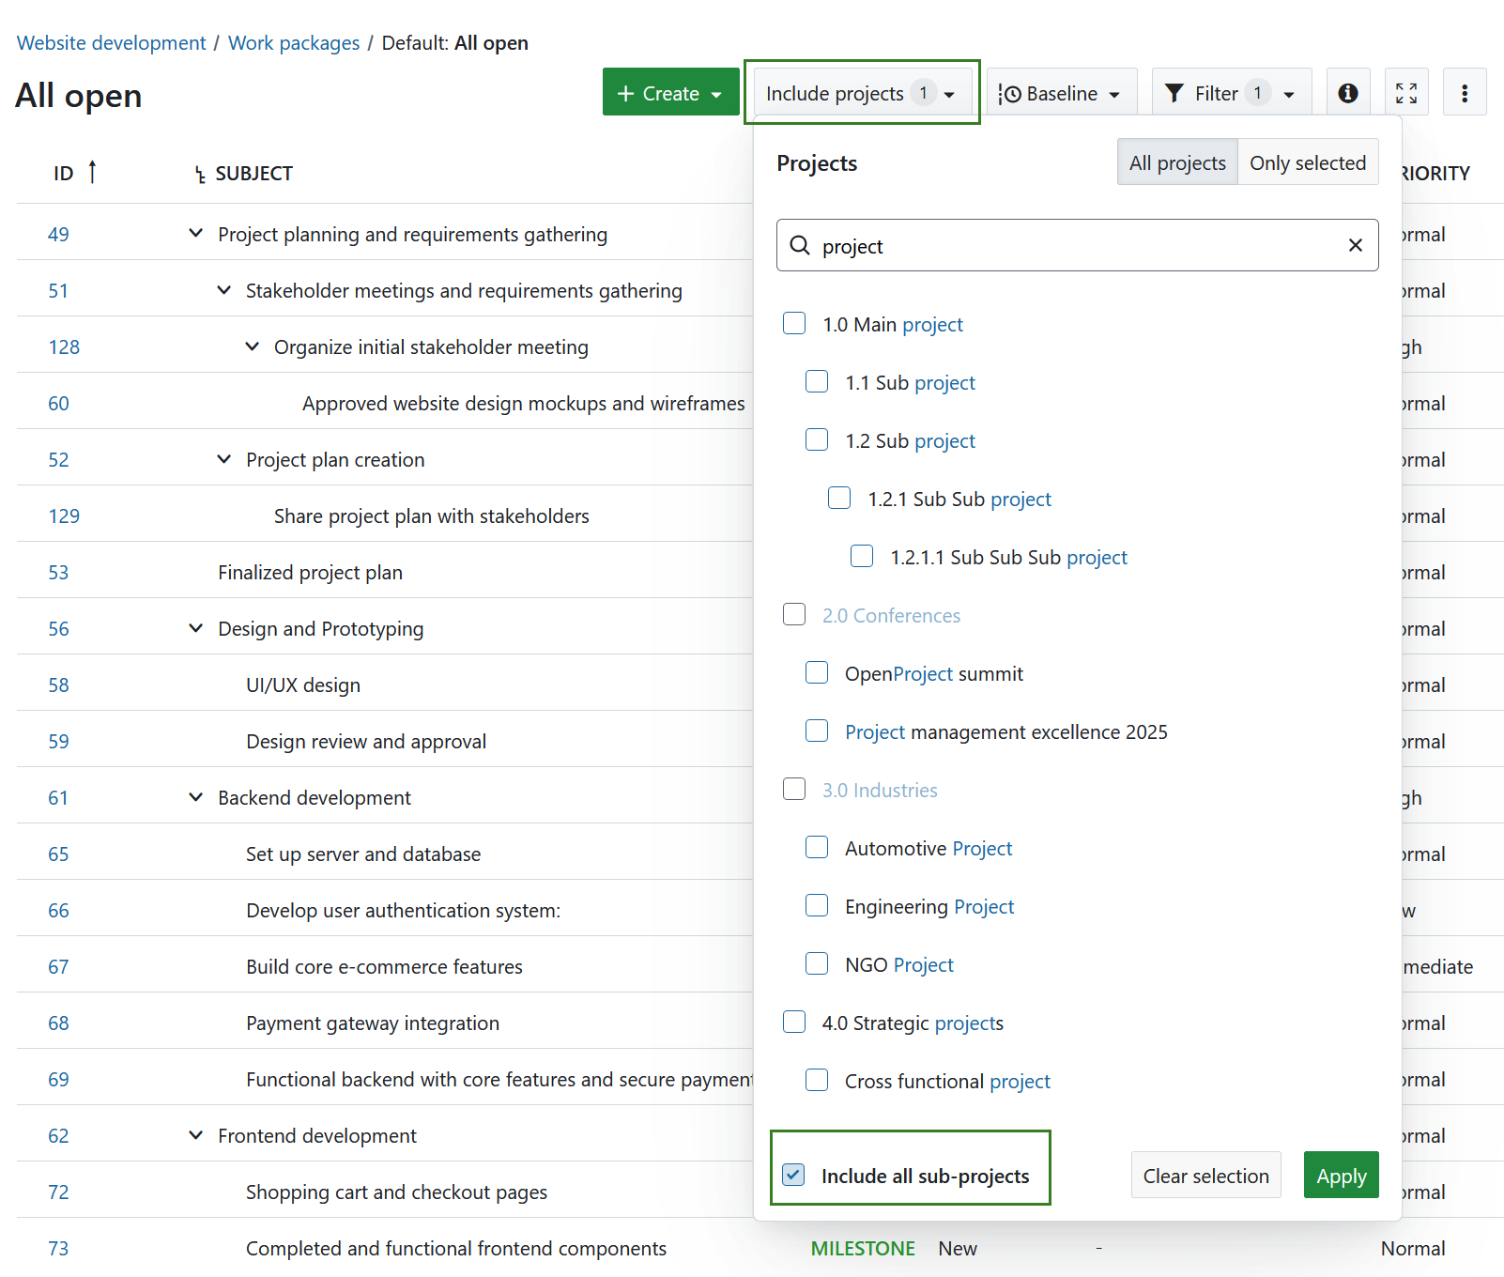This screenshot has width=1504, height=1277.
Task: Apply the project selection
Action: point(1341,1175)
